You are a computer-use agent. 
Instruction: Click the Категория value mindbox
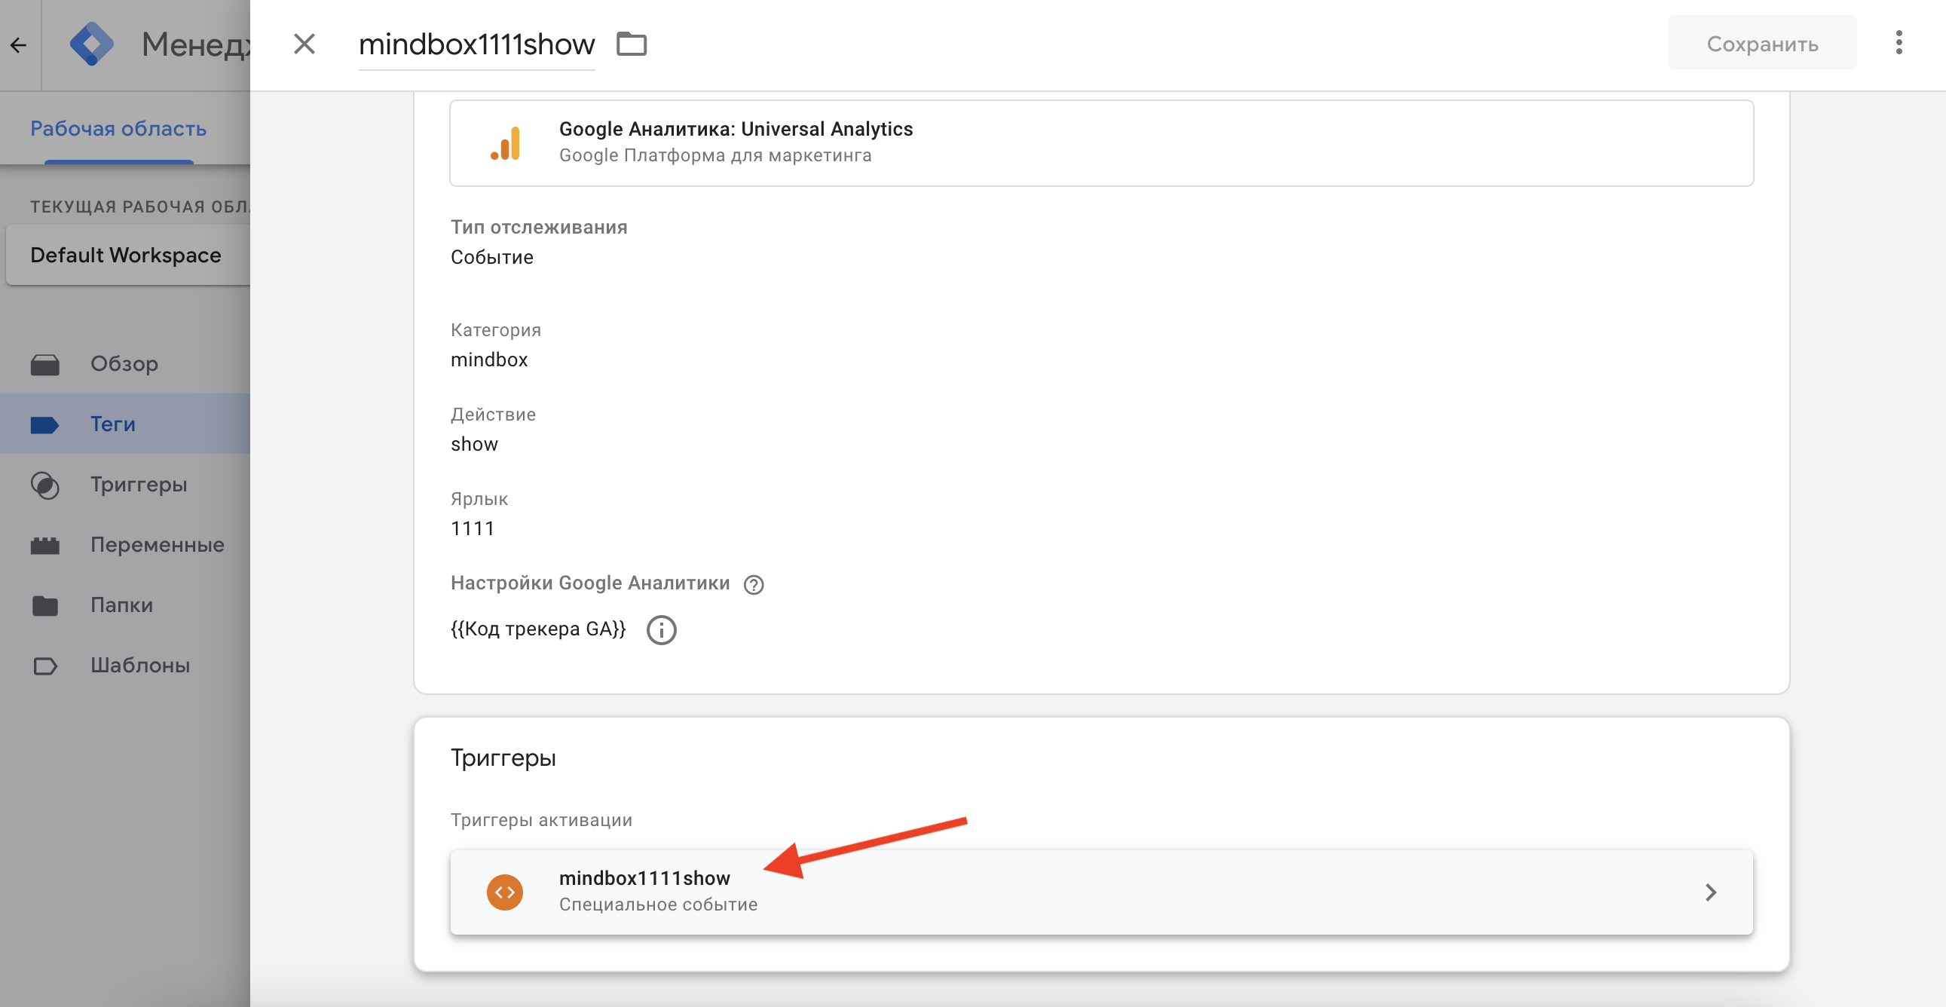(489, 360)
